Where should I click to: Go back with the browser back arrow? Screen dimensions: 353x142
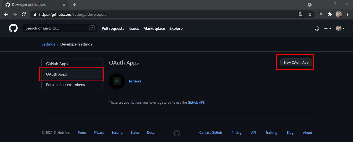tap(6, 14)
